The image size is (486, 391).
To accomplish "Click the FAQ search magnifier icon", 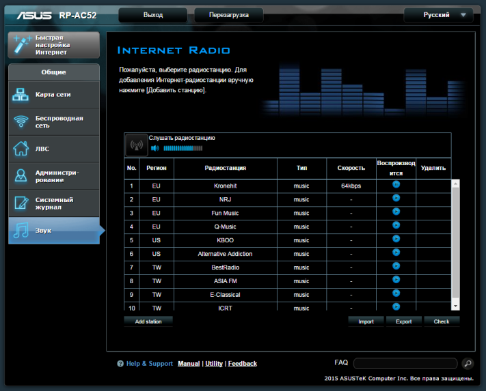I will tap(468, 363).
